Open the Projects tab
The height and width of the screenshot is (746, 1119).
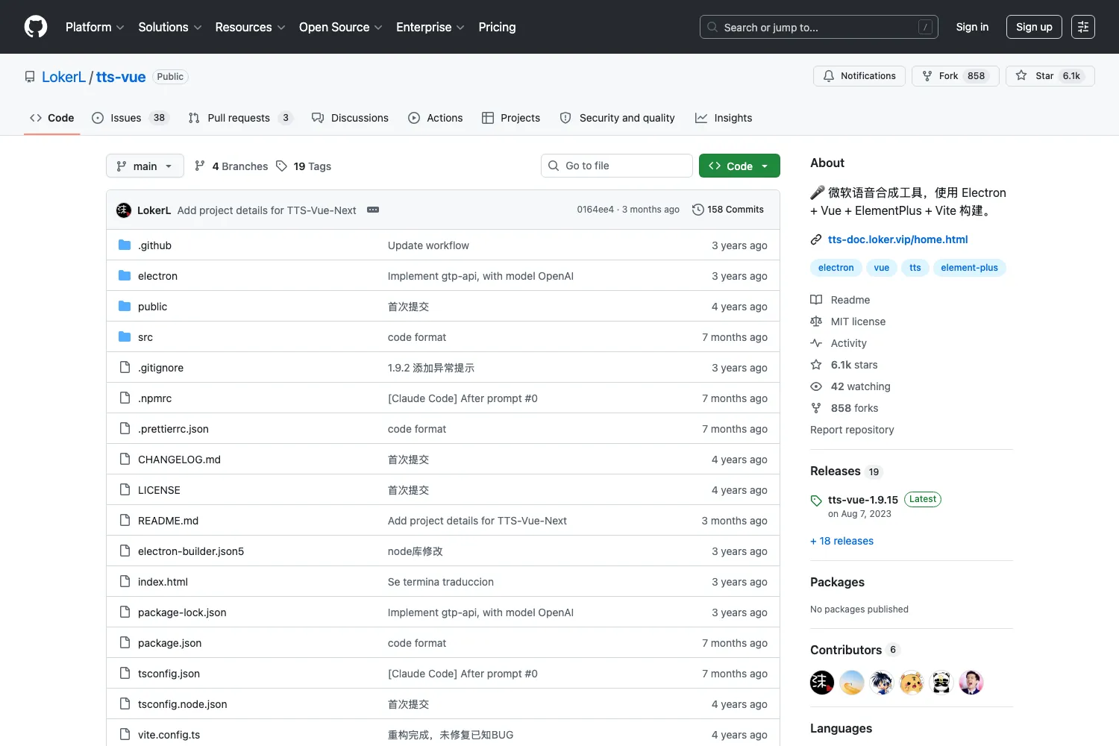(x=511, y=118)
